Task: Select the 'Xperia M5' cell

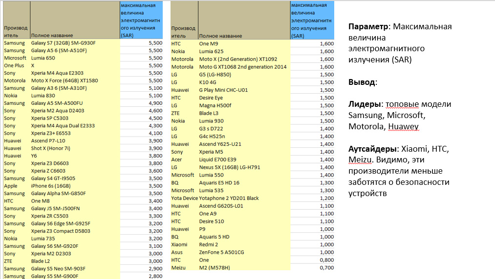Action: (244, 152)
